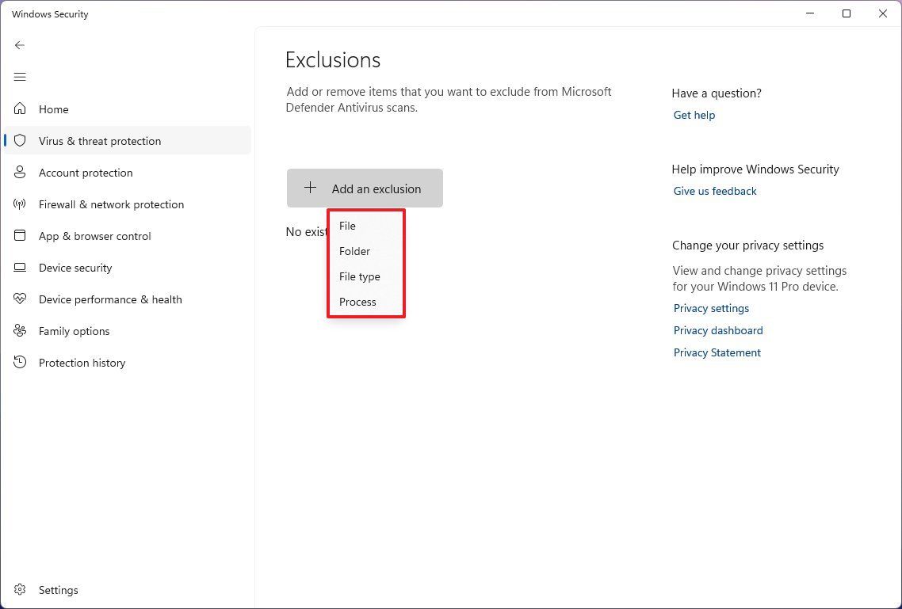Click Give us feedback
This screenshot has width=902, height=609.
tap(714, 191)
